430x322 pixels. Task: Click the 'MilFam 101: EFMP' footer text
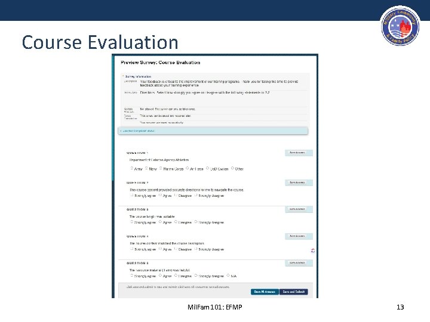pos(215,307)
